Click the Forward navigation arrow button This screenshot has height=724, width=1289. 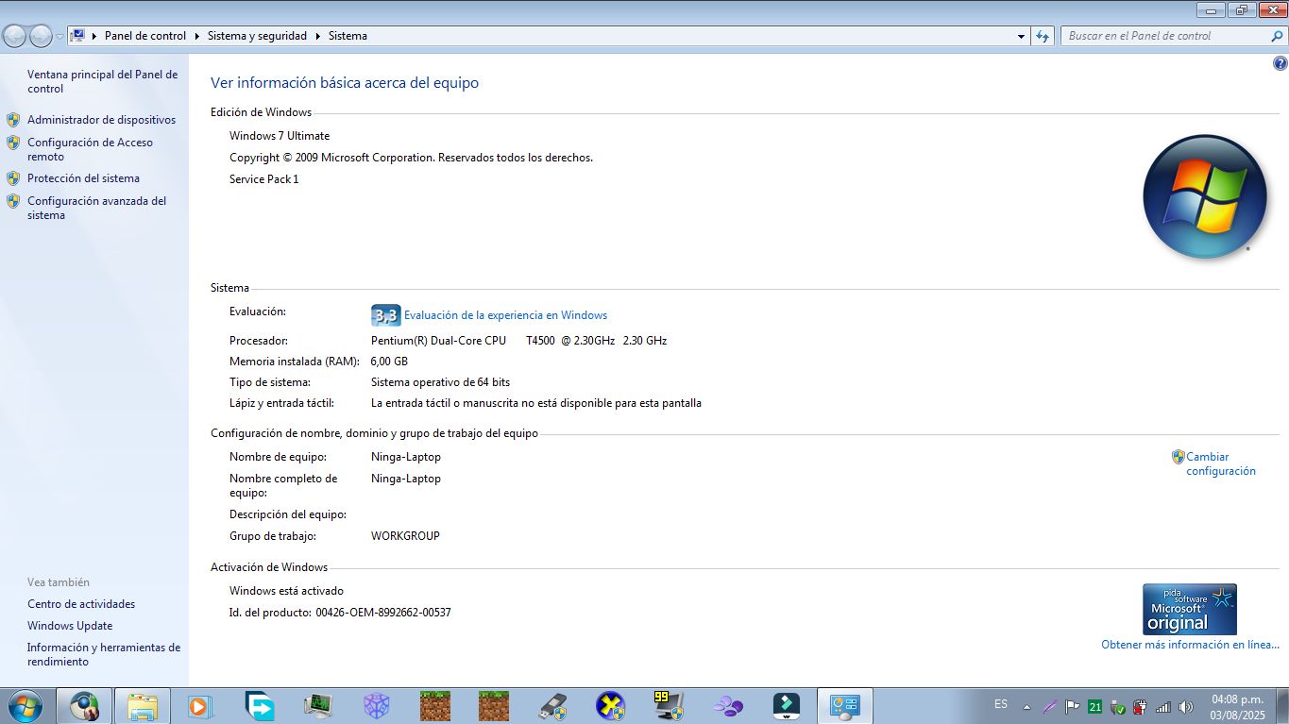pos(41,36)
